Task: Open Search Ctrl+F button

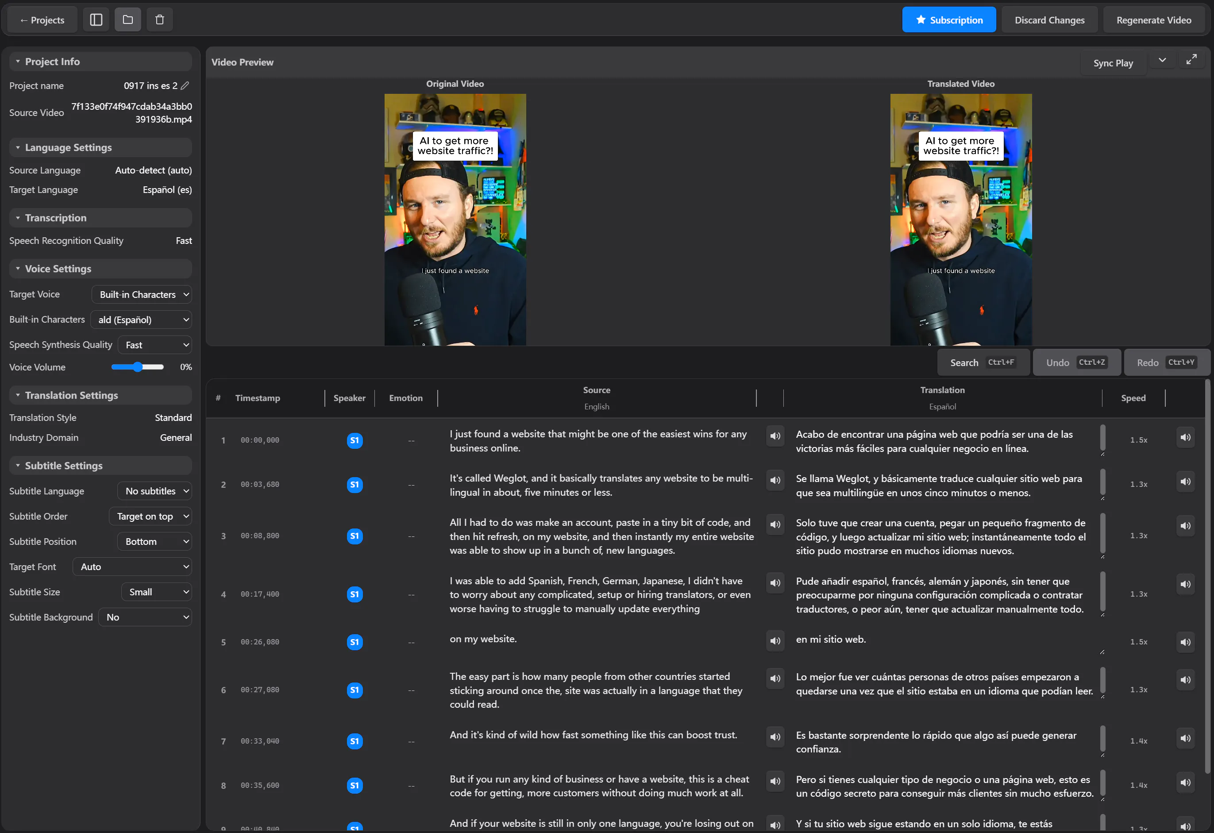Action: [983, 363]
